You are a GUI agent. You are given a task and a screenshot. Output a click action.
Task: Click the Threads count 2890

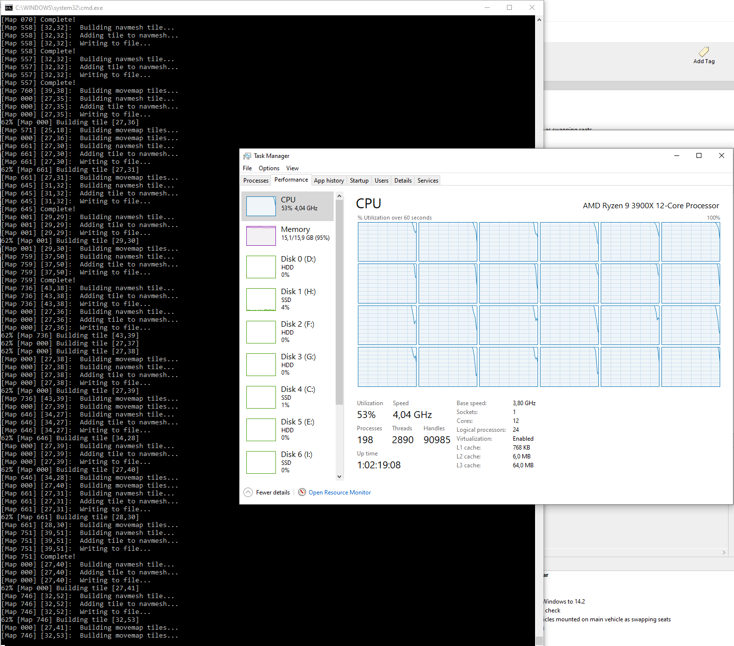(x=403, y=440)
